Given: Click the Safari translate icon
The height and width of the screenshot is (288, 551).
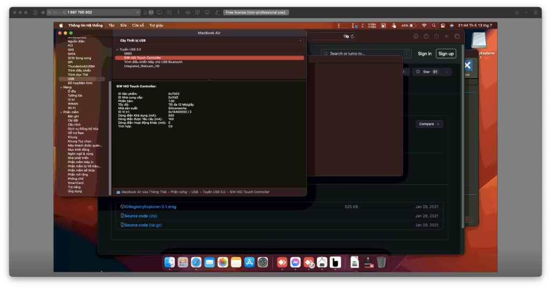Looking at the screenshot, I should click(x=346, y=36).
